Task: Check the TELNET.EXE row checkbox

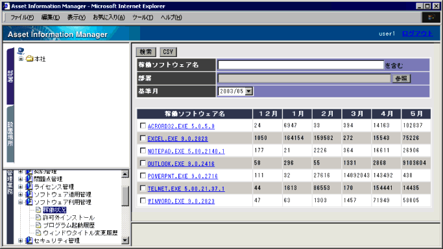Action: pos(143,188)
